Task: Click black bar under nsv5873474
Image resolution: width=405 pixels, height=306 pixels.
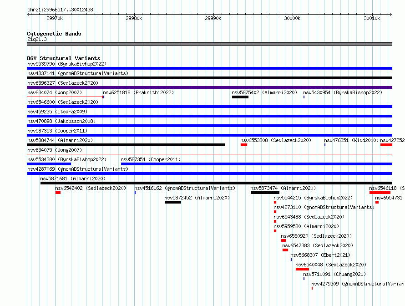Action: click(265, 193)
